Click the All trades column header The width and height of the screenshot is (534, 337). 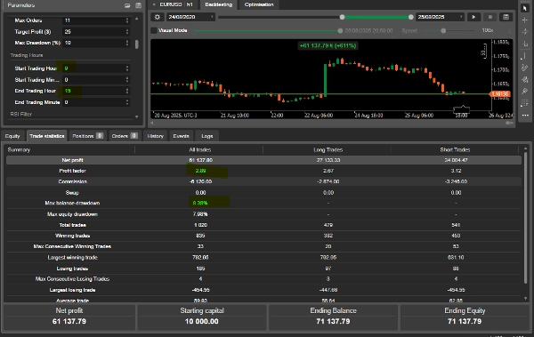pos(200,149)
